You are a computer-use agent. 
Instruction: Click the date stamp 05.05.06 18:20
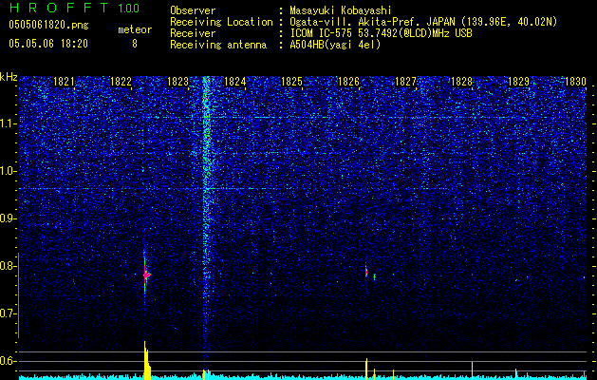pos(48,44)
